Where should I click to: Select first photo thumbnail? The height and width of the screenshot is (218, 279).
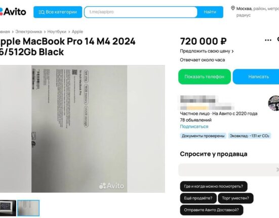coord(8,208)
